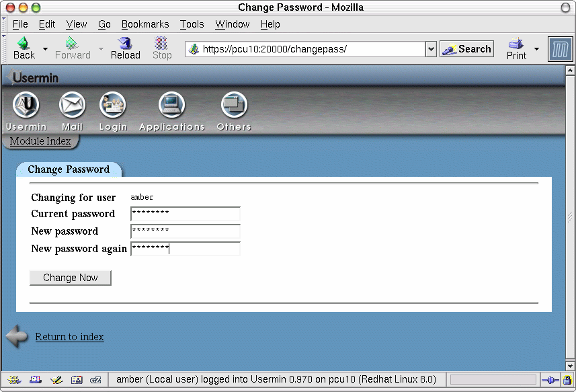The image size is (576, 392).
Task: Click the green zoom window button
Action: click(x=36, y=7)
